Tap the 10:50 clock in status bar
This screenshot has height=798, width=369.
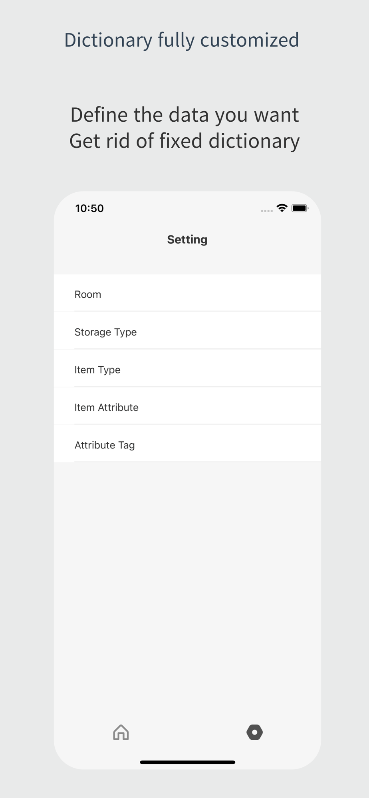[89, 208]
